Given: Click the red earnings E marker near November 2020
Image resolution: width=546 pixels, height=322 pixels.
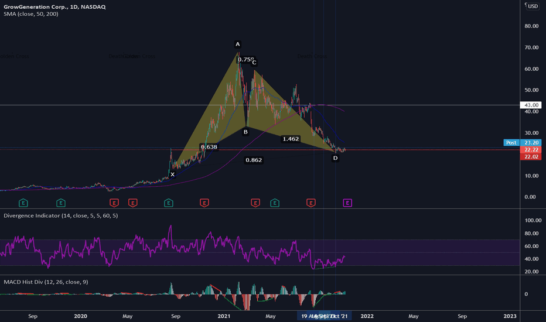Looking at the screenshot, I should (204, 203).
